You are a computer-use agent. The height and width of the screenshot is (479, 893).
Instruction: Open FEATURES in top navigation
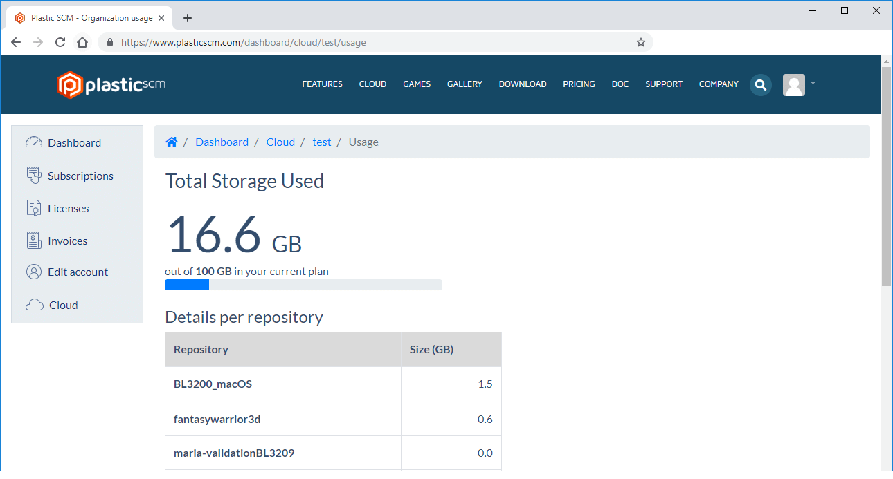[x=322, y=84]
